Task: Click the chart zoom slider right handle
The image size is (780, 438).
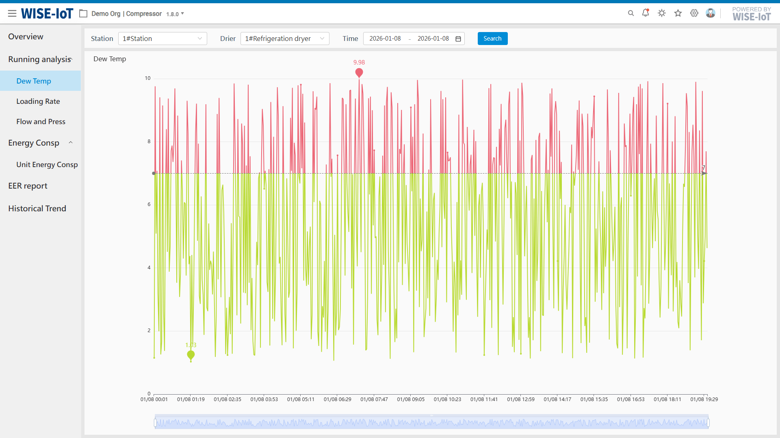Action: (708, 423)
